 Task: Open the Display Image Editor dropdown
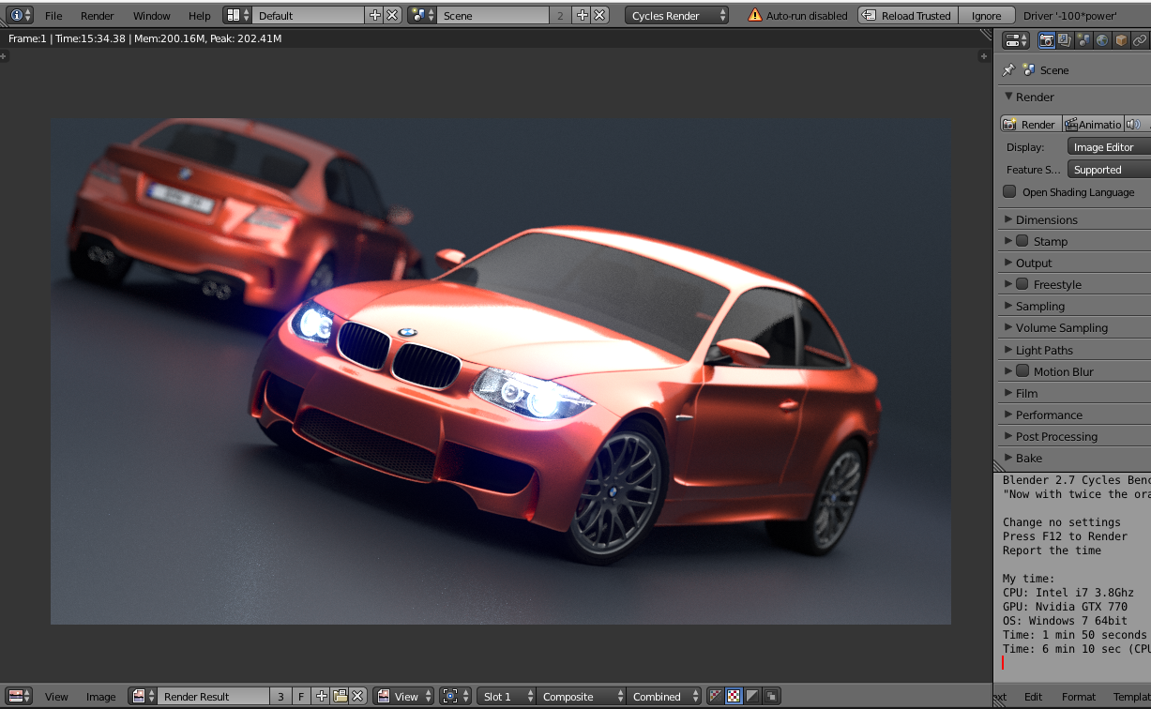1110,147
